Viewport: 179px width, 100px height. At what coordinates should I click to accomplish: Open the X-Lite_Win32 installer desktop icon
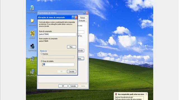click(32, 72)
